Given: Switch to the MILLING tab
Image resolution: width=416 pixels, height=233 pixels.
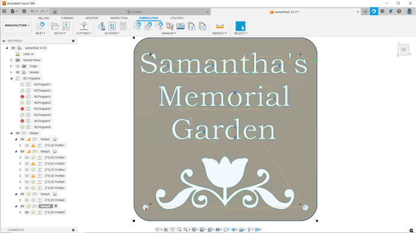Looking at the screenshot, I should (44, 18).
